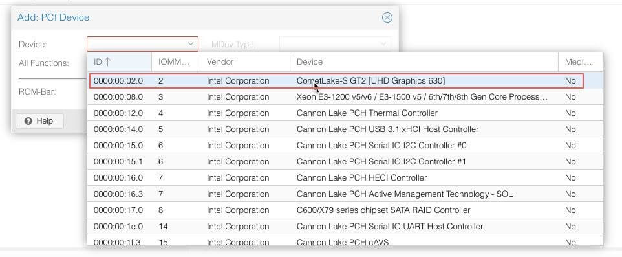Image resolution: width=622 pixels, height=257 pixels.
Task: Choose Cannon Lake PCH Thermal Controller
Action: point(345,113)
